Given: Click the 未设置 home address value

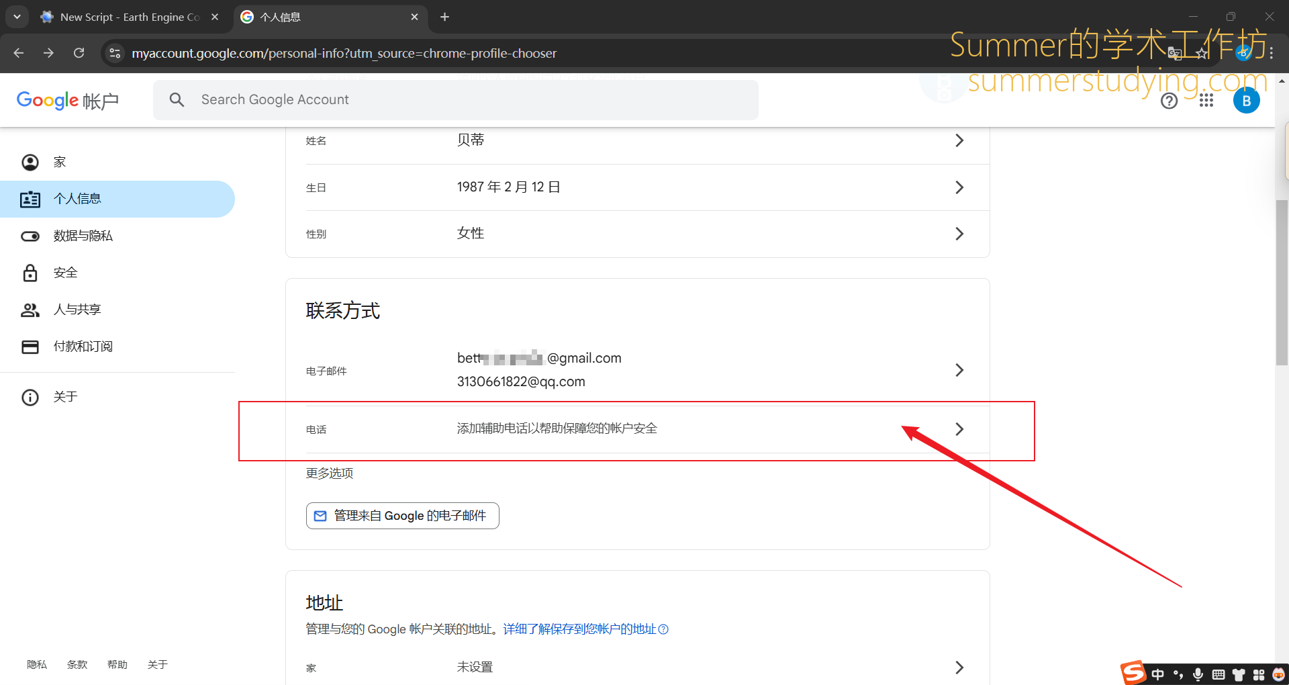Looking at the screenshot, I should point(475,667).
